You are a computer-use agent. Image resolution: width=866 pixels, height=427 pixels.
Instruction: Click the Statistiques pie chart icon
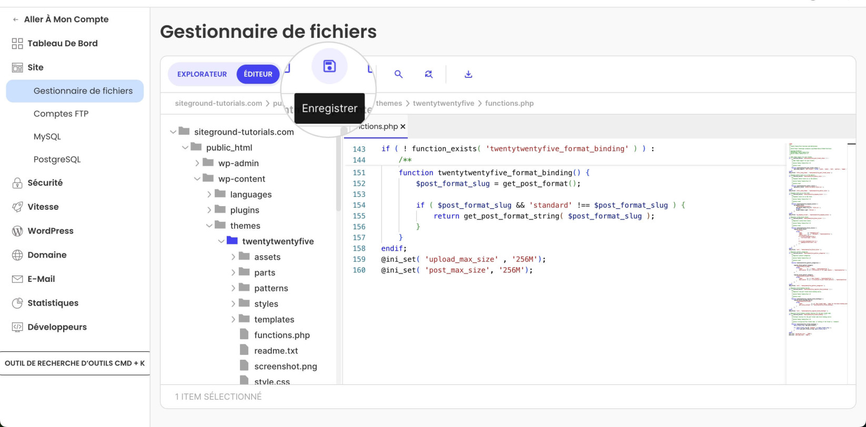tap(17, 303)
